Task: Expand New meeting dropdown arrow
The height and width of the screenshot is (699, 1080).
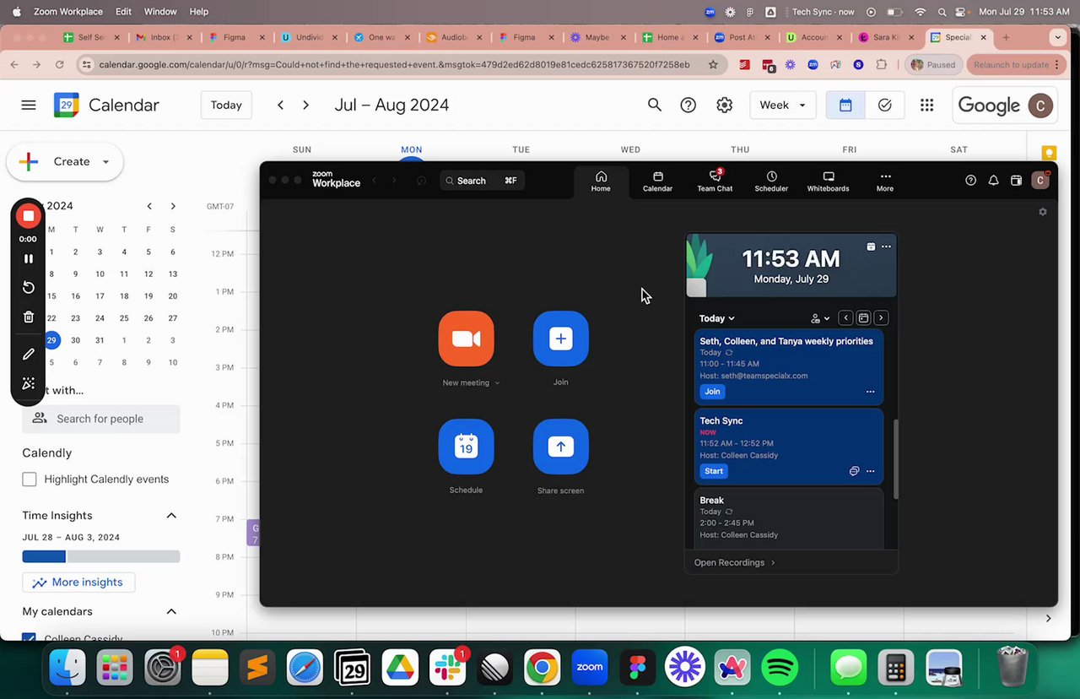Action: tap(497, 383)
